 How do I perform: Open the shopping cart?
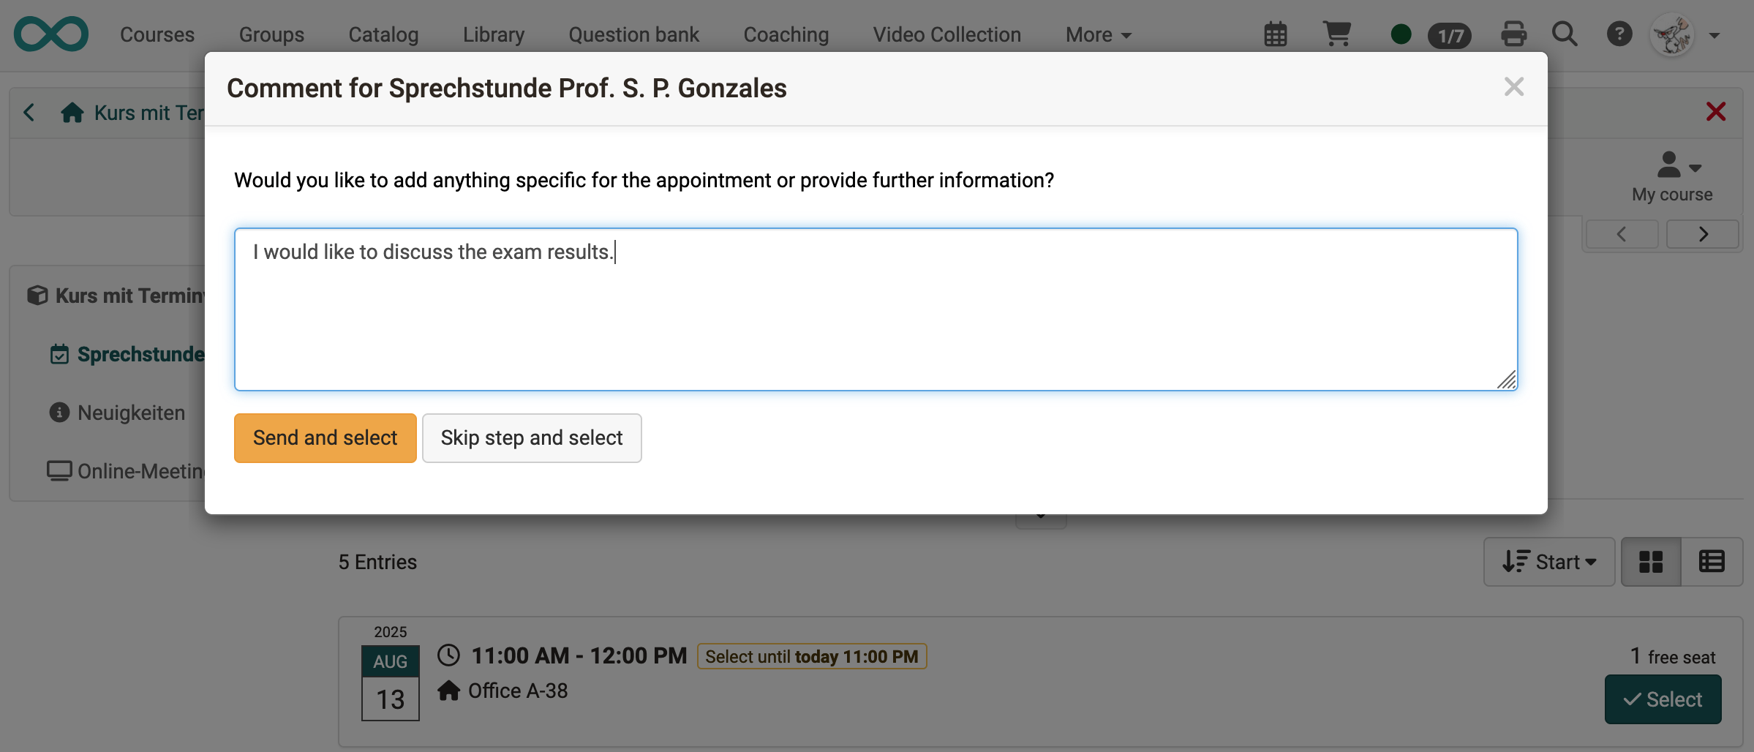point(1337,34)
